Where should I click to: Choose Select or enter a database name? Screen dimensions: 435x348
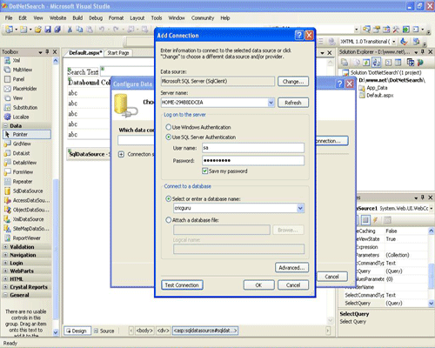(x=203, y=198)
